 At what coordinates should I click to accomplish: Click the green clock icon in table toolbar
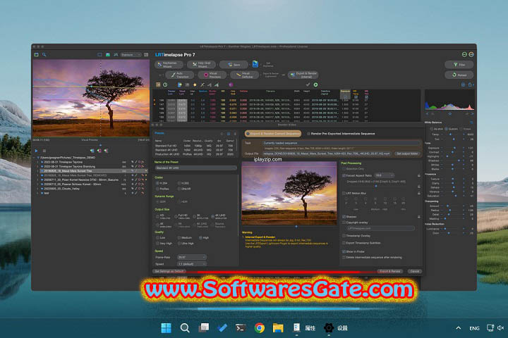165,84
